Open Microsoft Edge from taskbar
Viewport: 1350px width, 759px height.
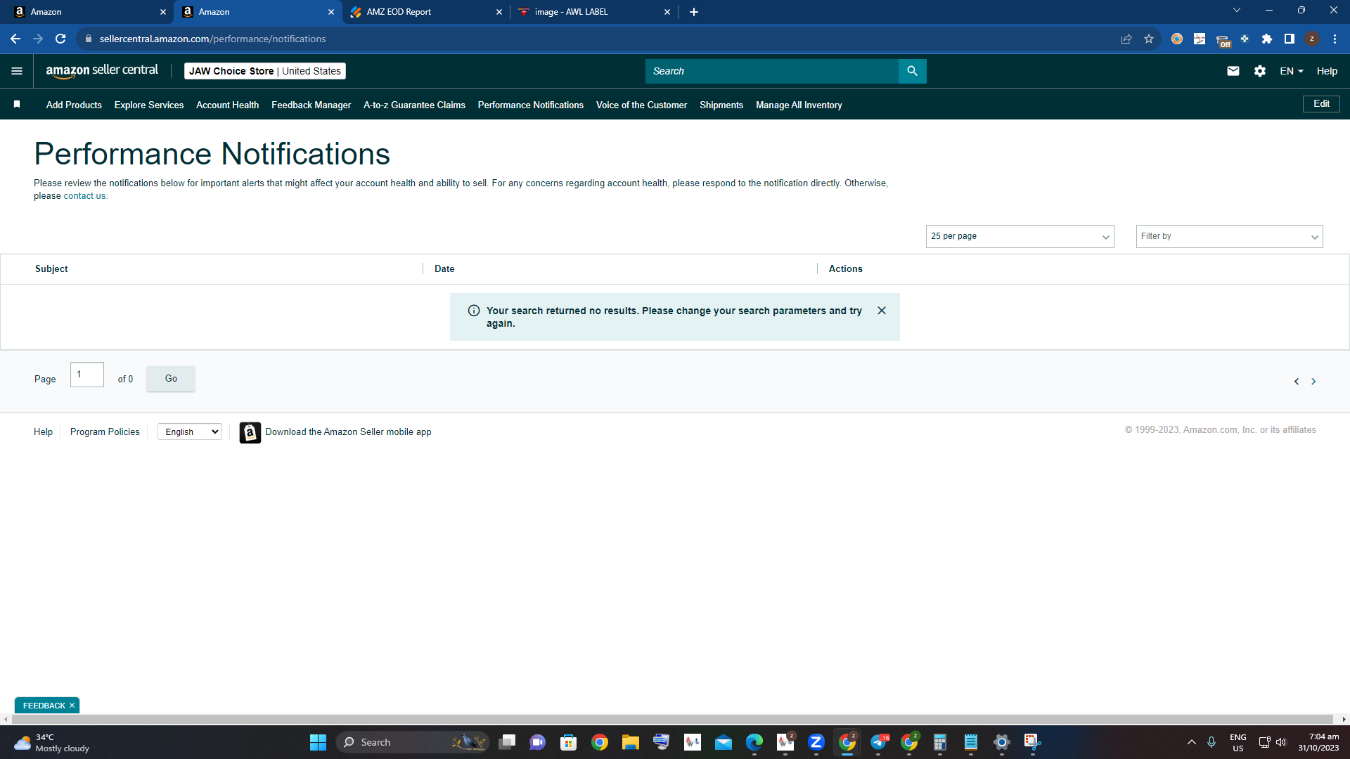point(754,742)
